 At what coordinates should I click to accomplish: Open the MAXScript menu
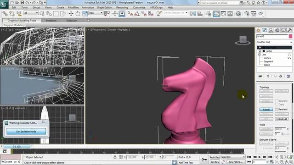pos(156,7)
